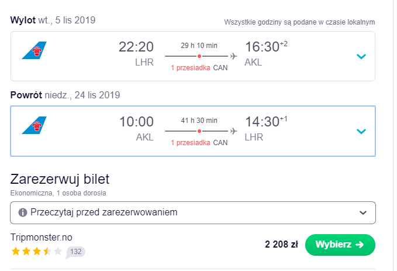Click the airline logo on the outbound flight

(x=34, y=50)
